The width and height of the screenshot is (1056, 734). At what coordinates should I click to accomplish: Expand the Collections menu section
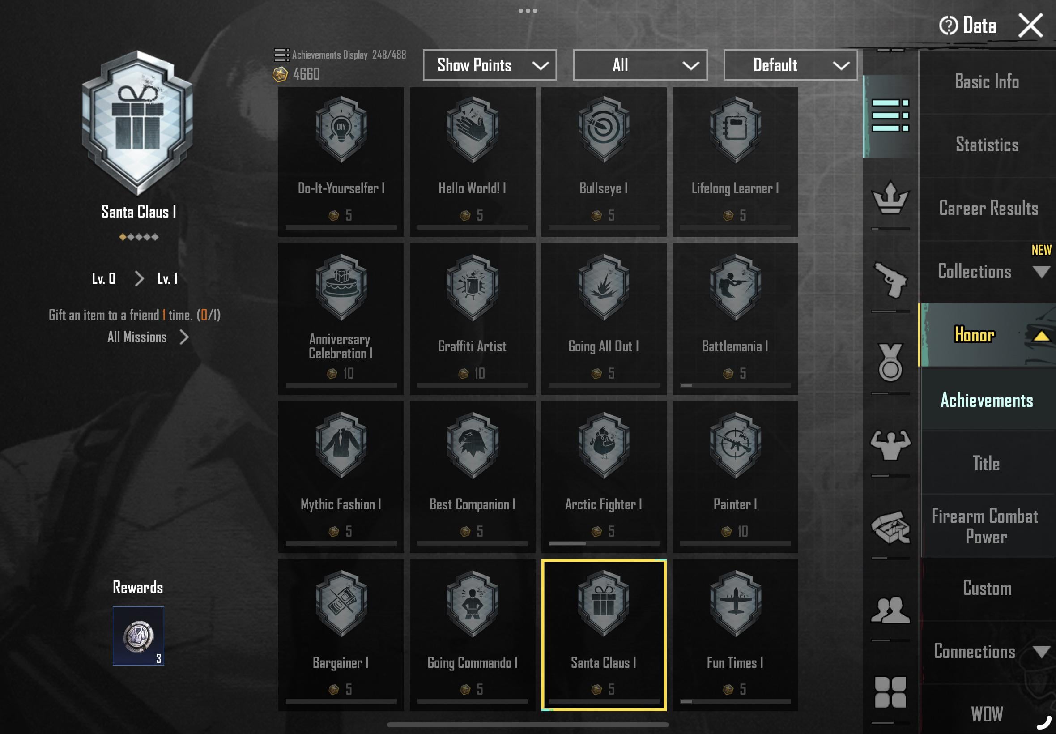pos(988,271)
